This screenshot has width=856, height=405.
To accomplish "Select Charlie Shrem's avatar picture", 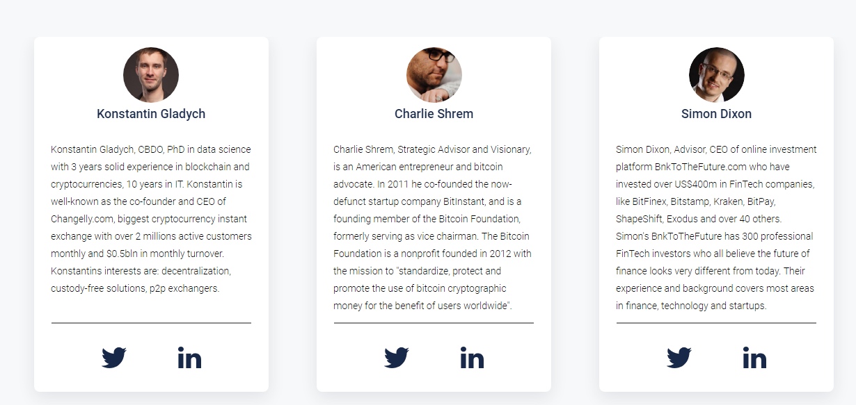I will (434, 75).
